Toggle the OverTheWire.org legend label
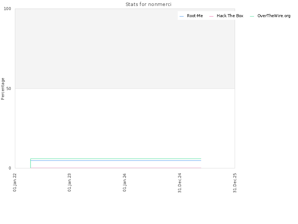 pyautogui.click(x=274, y=16)
